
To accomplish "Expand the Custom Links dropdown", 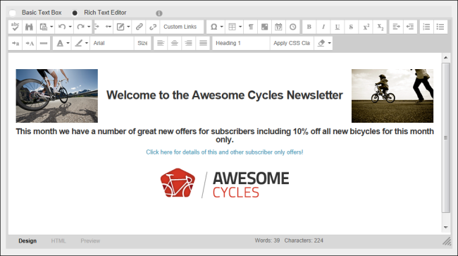I will click(x=182, y=27).
